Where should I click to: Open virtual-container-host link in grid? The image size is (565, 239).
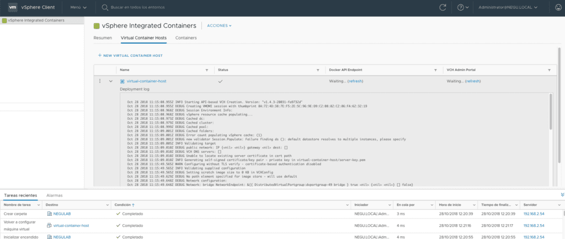pyautogui.click(x=146, y=82)
